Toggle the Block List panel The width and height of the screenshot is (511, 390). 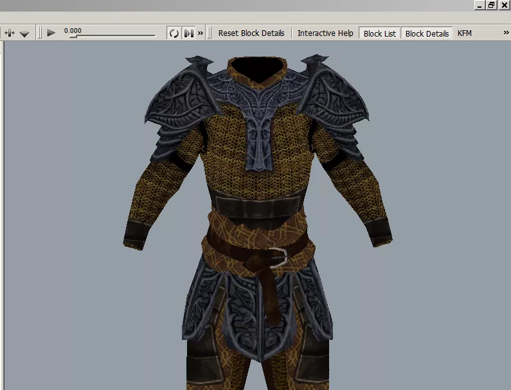coord(380,33)
